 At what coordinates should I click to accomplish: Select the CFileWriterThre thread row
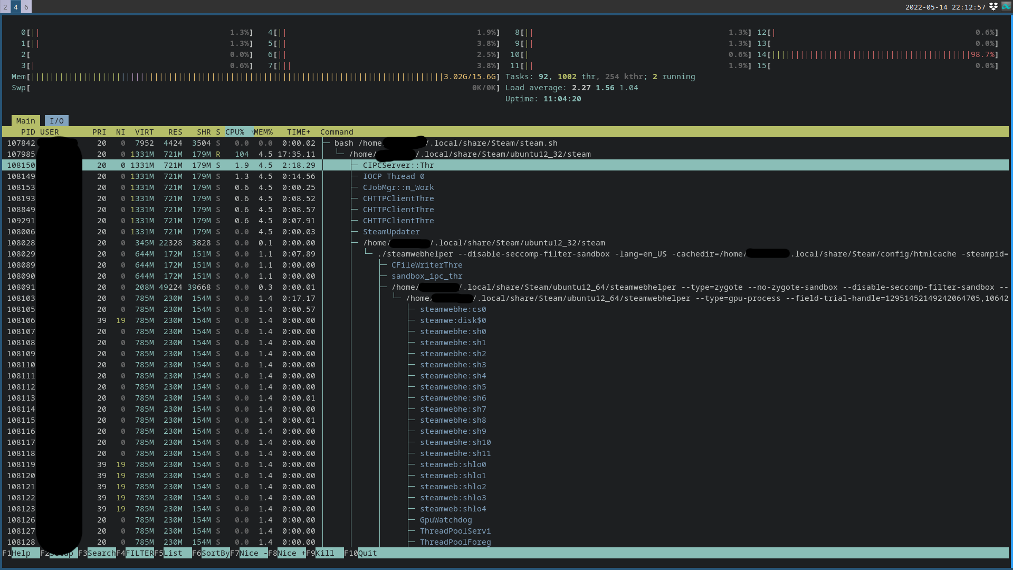505,265
